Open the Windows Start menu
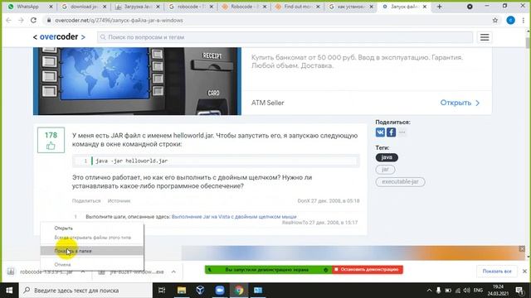 pos(9,291)
